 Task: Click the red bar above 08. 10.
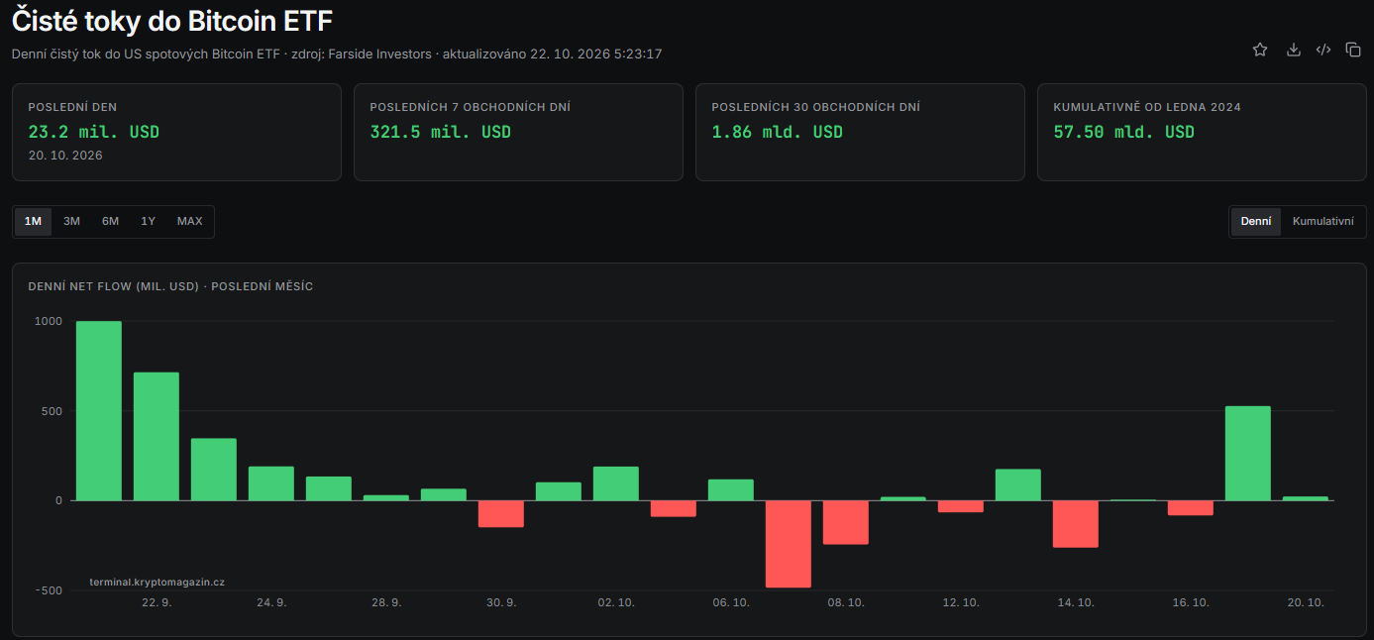[846, 522]
